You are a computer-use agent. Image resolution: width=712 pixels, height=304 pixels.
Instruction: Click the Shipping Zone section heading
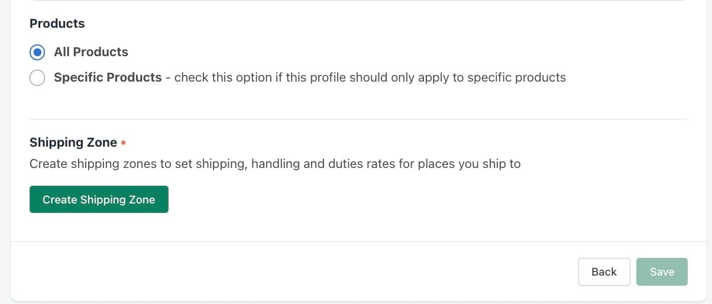point(73,143)
